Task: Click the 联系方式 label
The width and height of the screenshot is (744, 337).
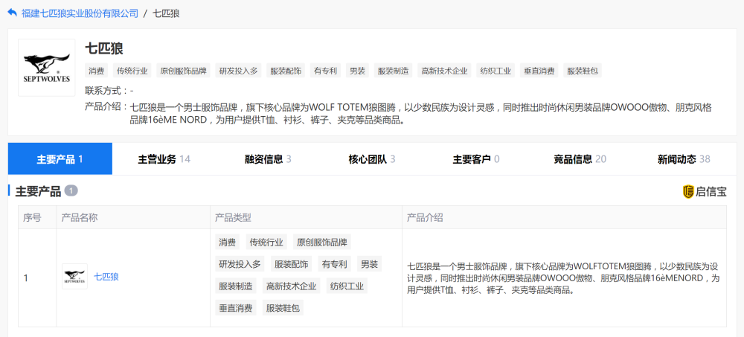Action: pyautogui.click(x=106, y=91)
